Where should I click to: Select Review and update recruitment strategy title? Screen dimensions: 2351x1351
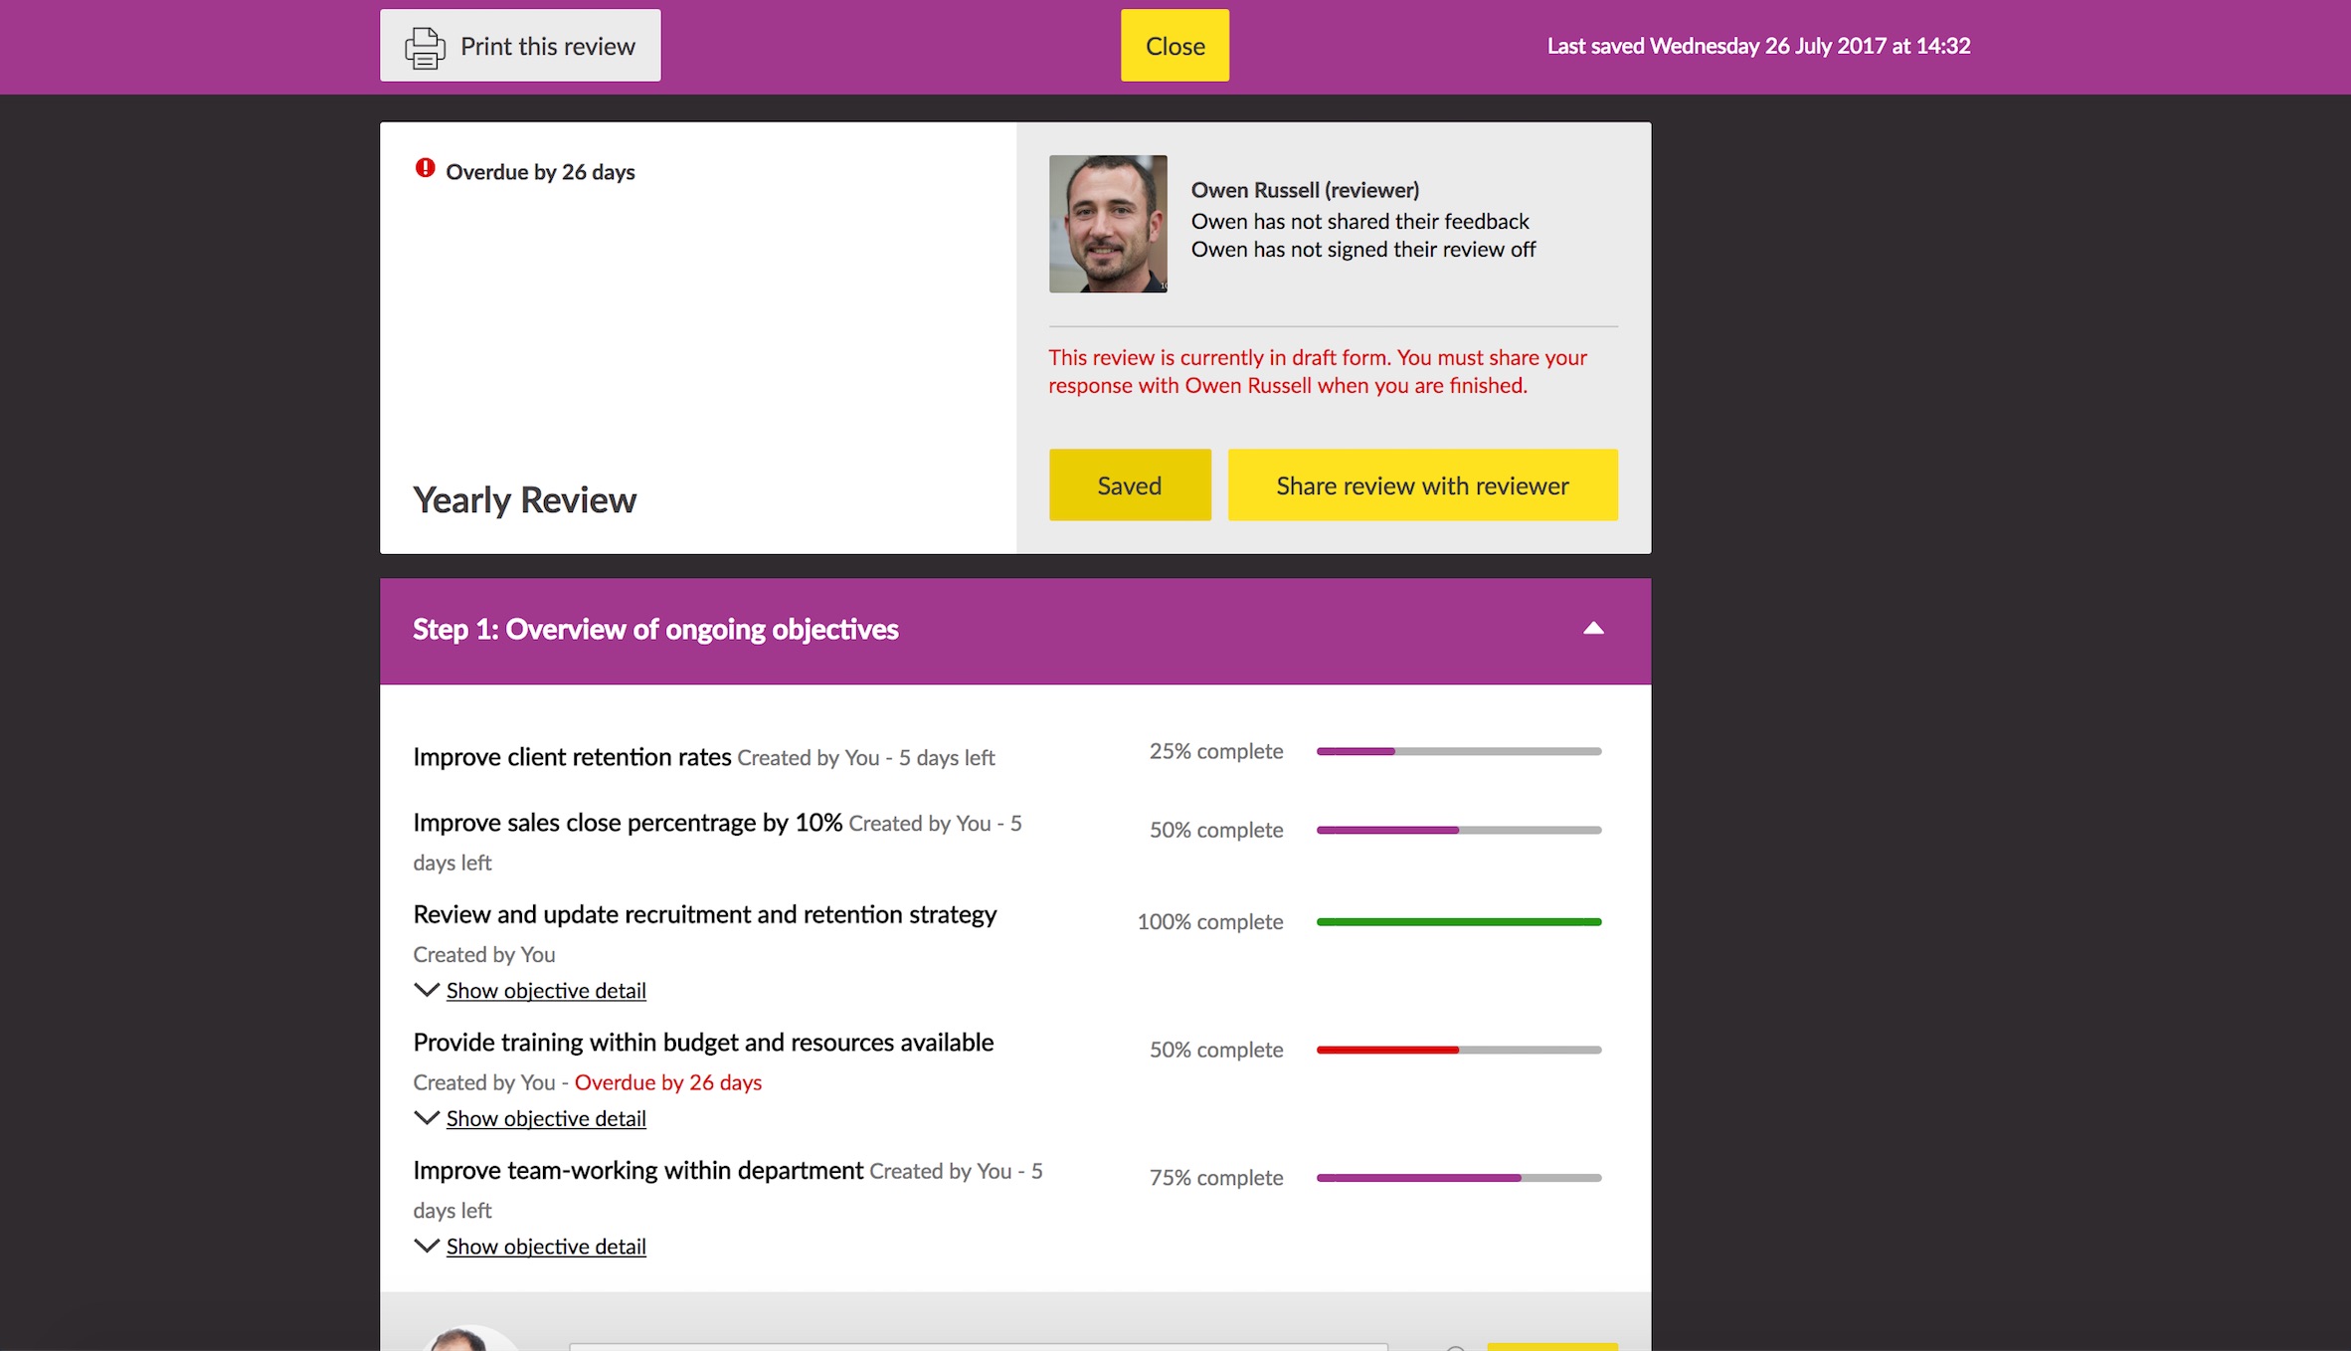[x=705, y=914]
